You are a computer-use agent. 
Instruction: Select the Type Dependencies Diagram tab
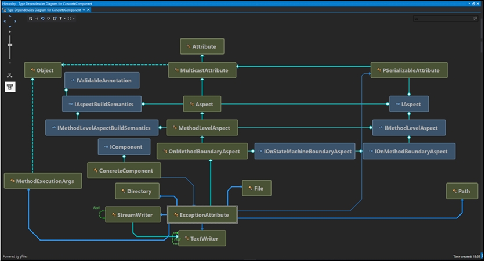point(42,10)
